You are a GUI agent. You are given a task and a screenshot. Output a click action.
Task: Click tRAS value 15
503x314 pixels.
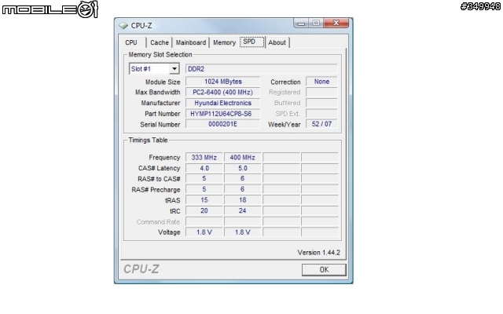(x=204, y=200)
